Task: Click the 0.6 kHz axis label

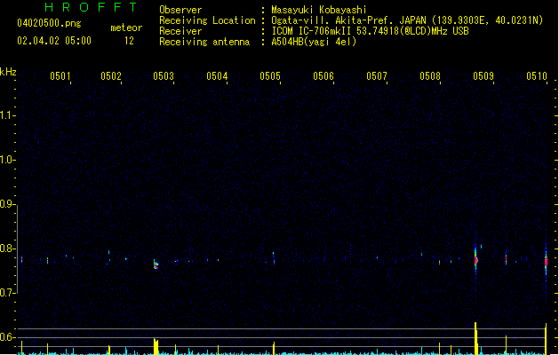Action: (x=7, y=337)
